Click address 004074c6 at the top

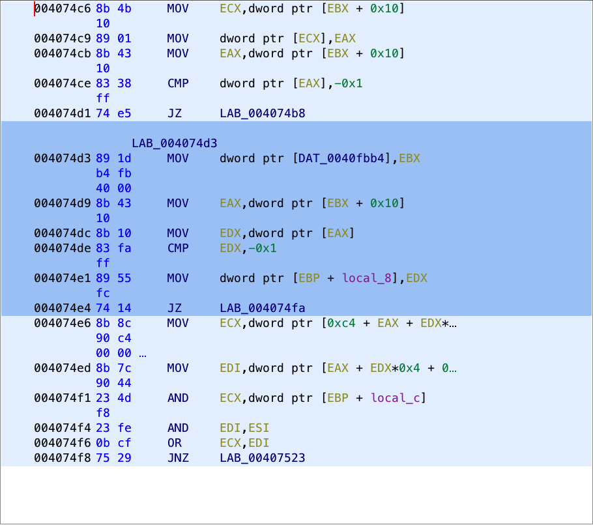pyautogui.click(x=62, y=8)
